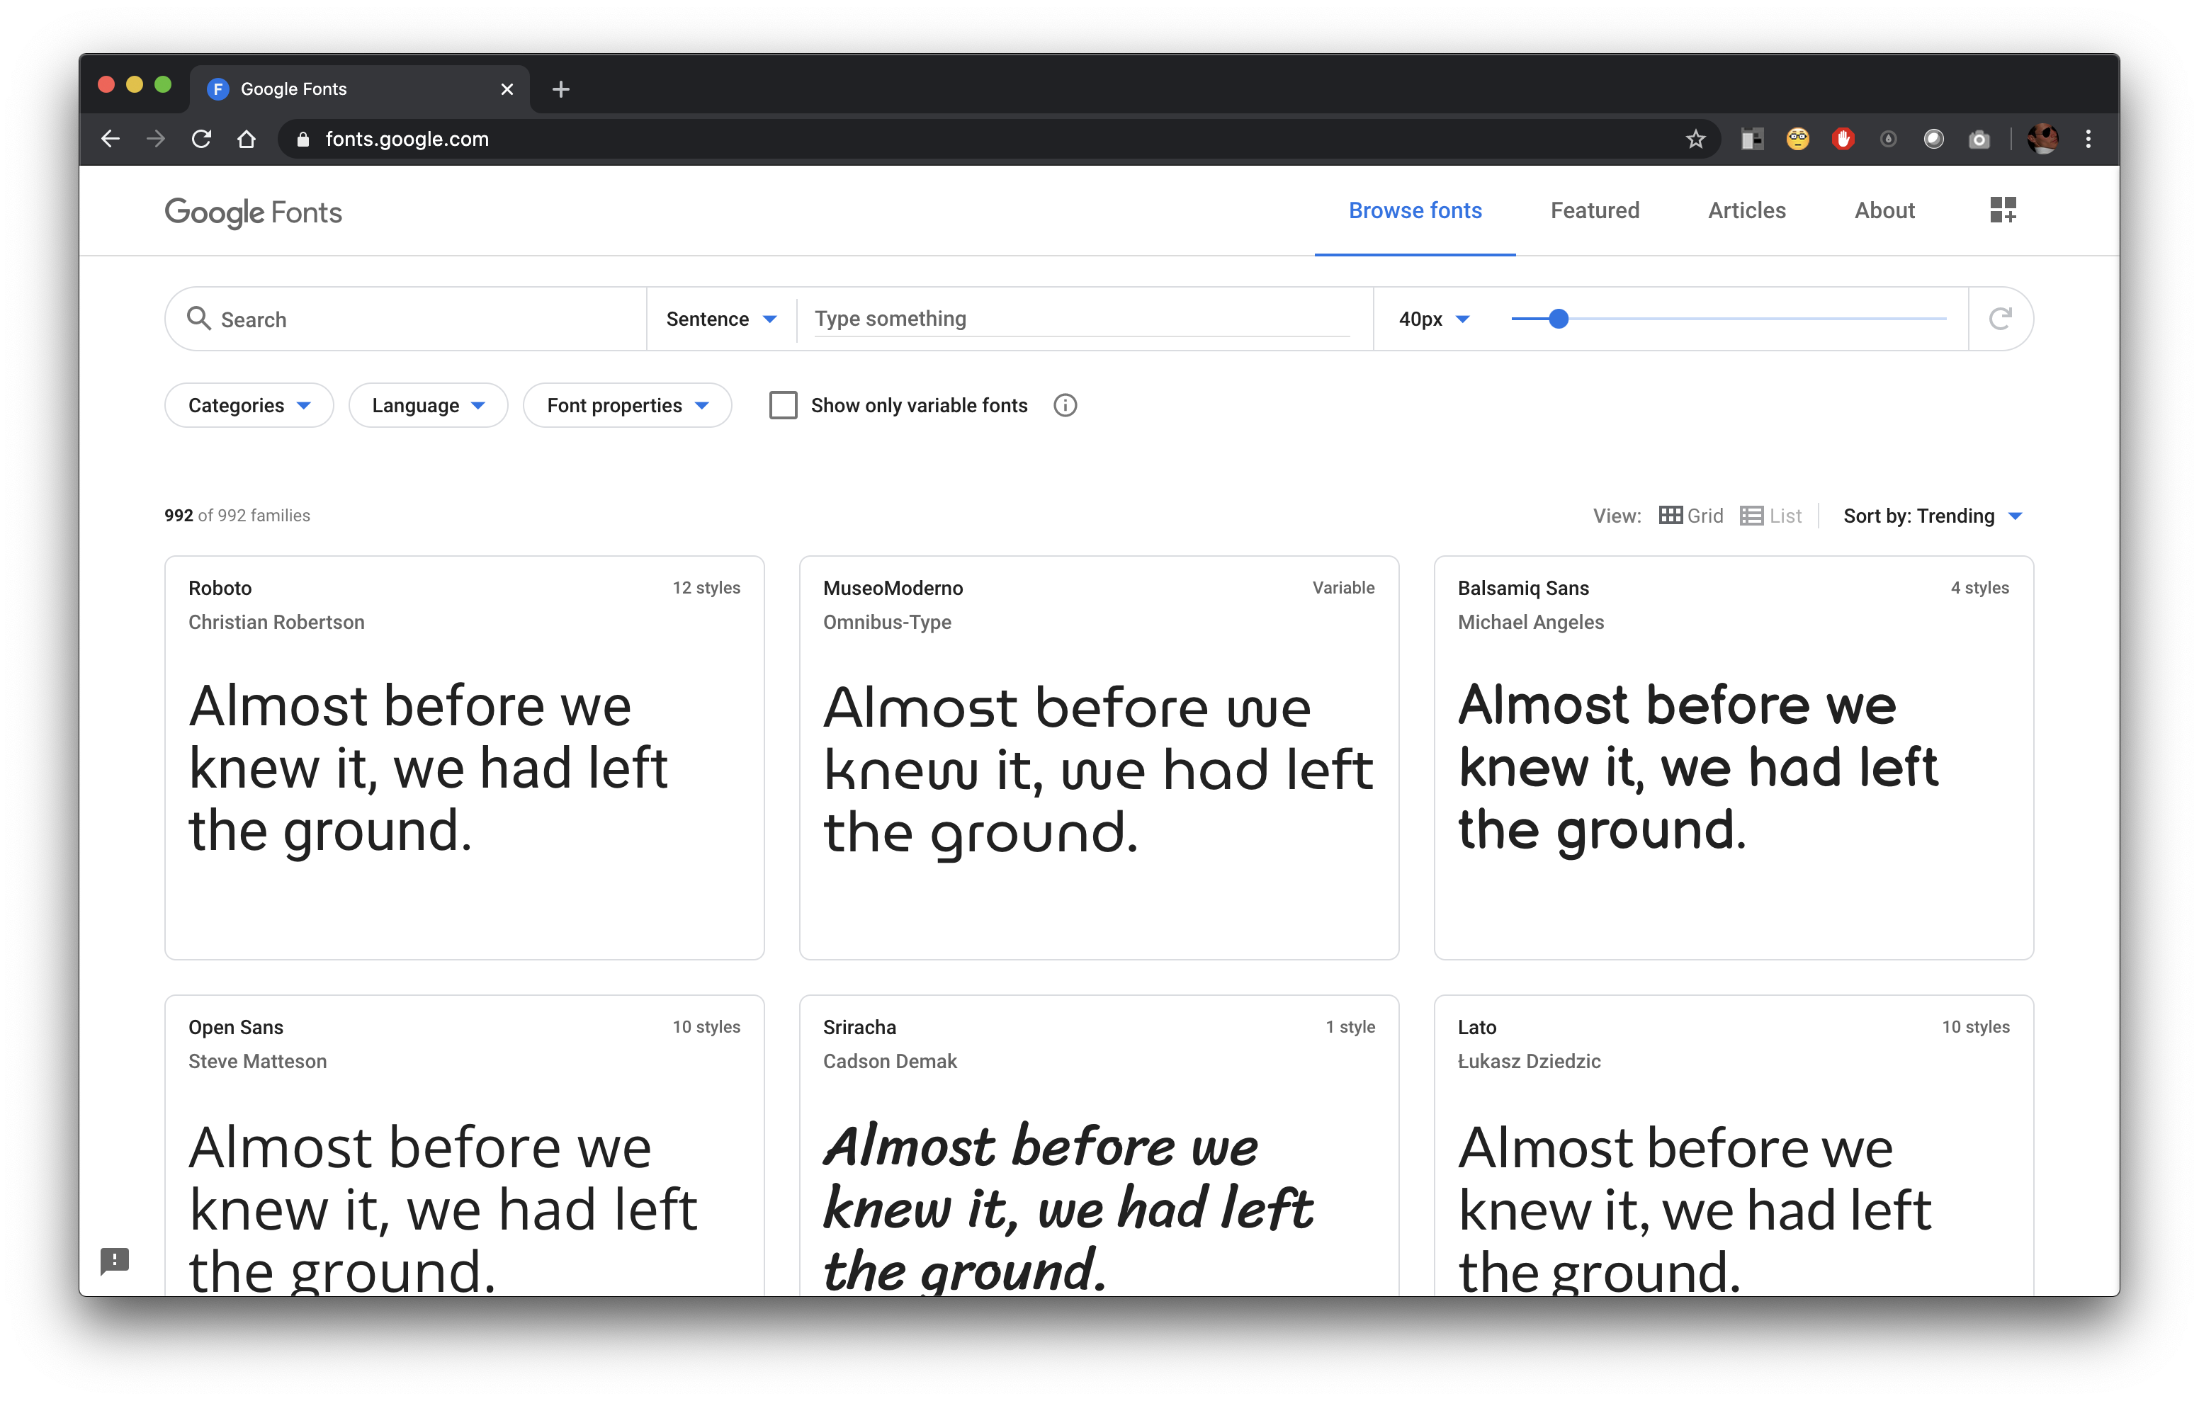Show variable fonts info icon
This screenshot has width=2199, height=1401.
coord(1065,406)
